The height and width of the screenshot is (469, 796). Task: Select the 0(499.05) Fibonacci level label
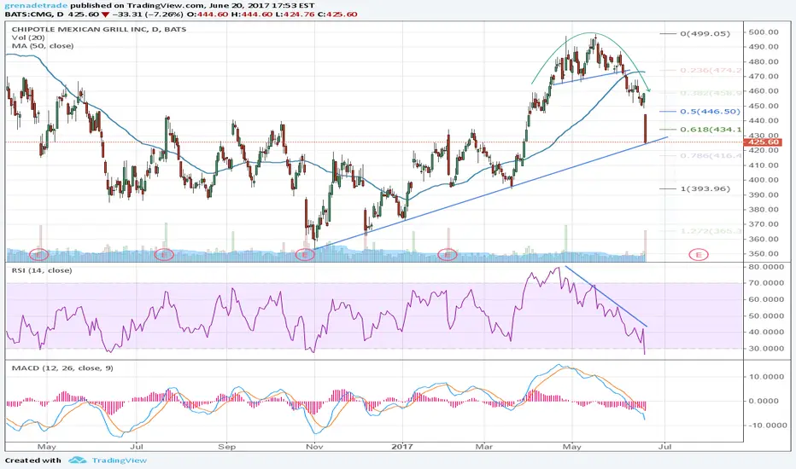point(705,33)
